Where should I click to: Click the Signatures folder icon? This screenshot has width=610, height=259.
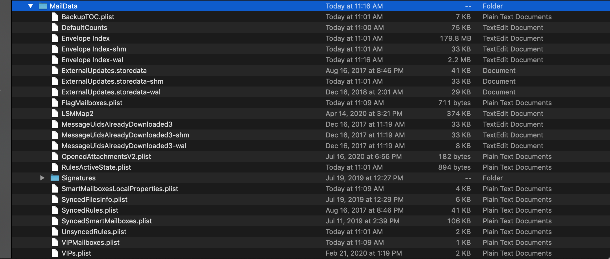(x=55, y=178)
